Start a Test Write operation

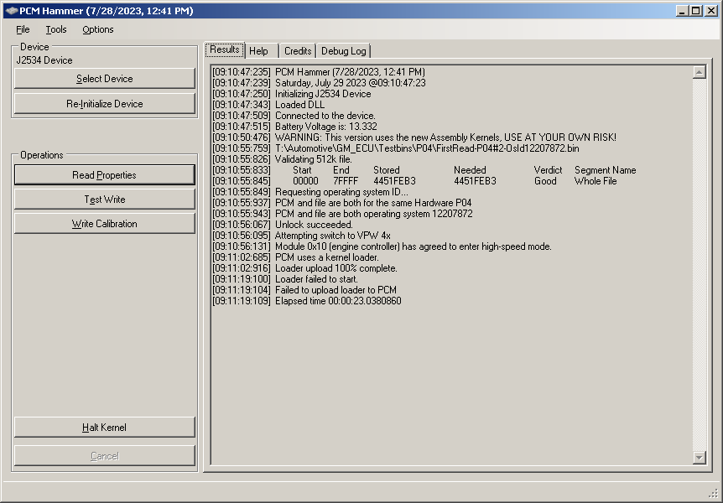(x=105, y=200)
